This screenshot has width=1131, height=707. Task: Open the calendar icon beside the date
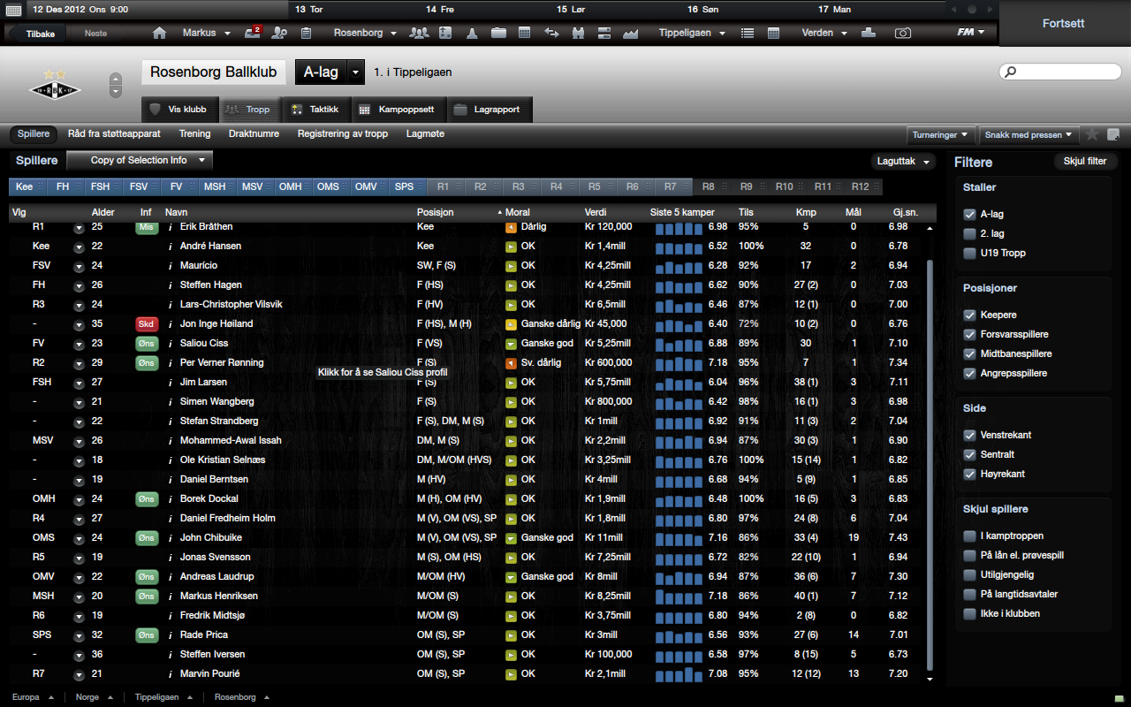13,10
